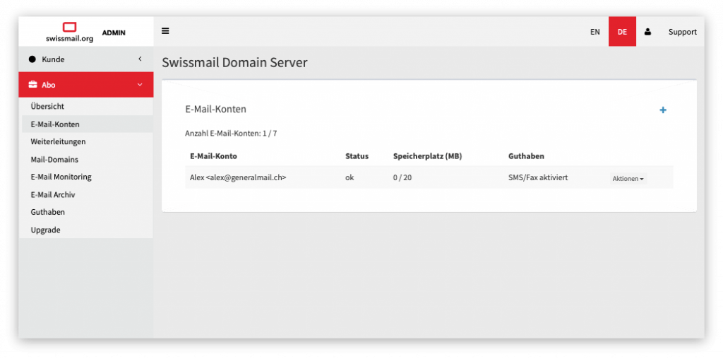Open Weiterleitungen in sidebar
This screenshot has height=359, width=723.
58,141
